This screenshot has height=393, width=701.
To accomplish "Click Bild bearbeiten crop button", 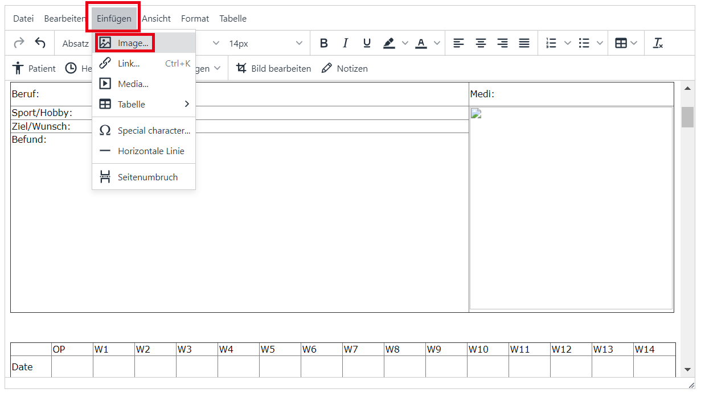I will [x=273, y=68].
